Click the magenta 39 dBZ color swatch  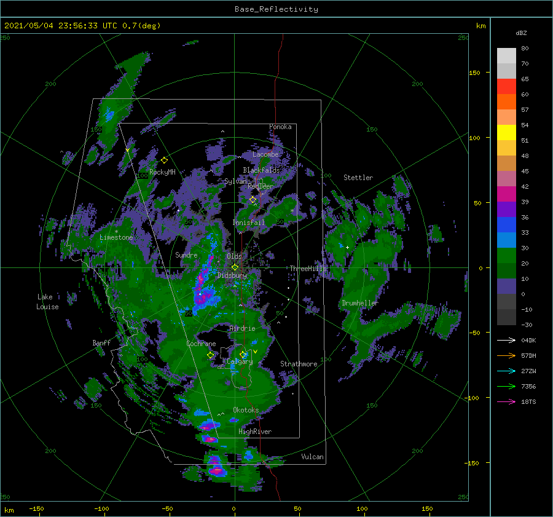click(x=506, y=194)
